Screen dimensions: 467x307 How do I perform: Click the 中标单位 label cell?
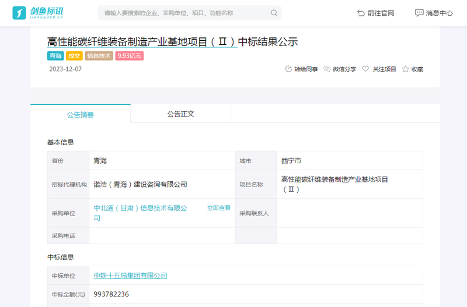click(x=68, y=276)
